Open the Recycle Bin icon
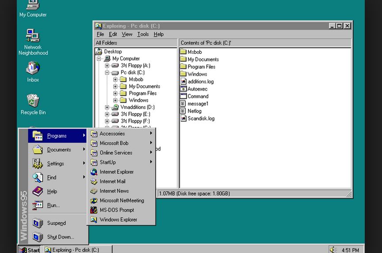The width and height of the screenshot is (382, 253). 33,102
